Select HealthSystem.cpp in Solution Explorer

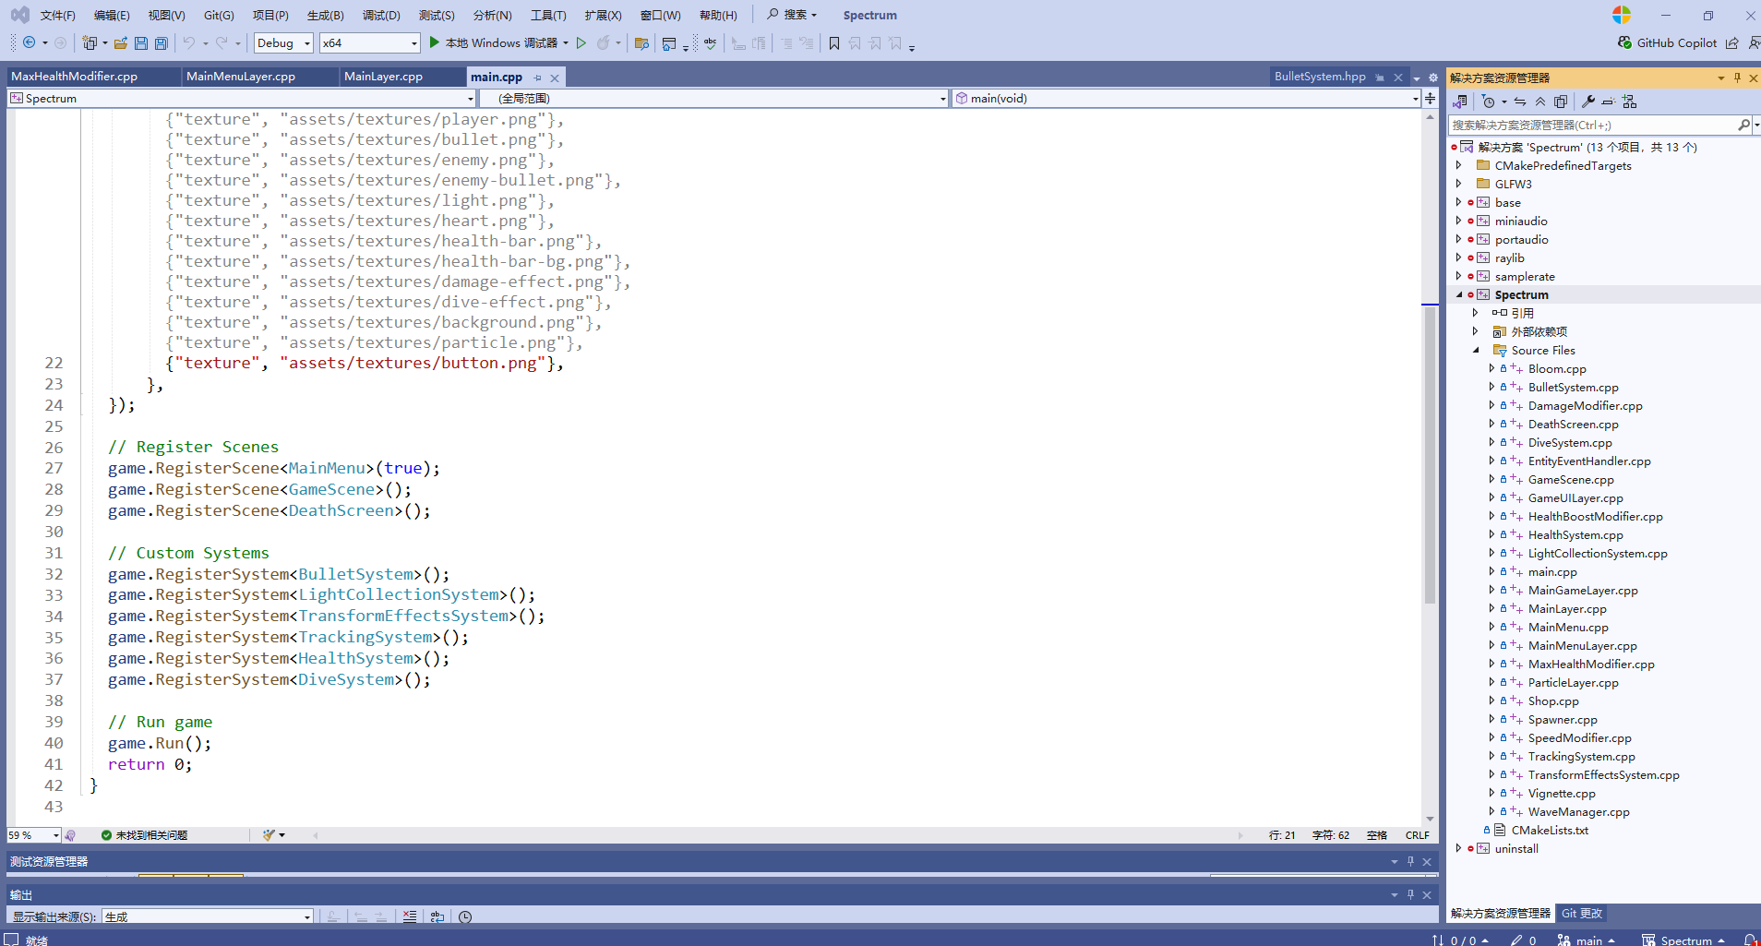pos(1575,534)
